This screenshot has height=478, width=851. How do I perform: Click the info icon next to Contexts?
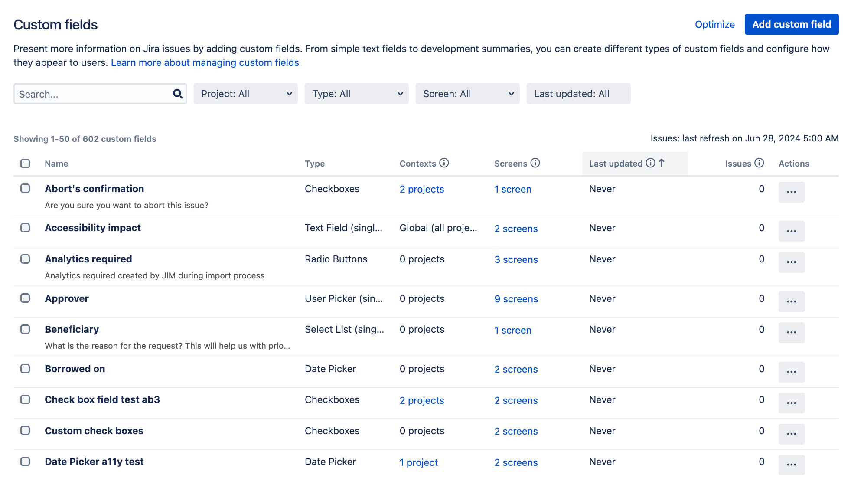coord(444,163)
